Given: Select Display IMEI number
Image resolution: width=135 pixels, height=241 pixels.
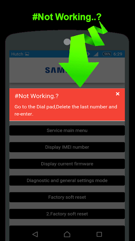Looking at the screenshot, I should coord(67,147).
